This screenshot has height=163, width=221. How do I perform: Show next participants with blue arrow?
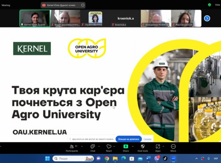click(207, 19)
